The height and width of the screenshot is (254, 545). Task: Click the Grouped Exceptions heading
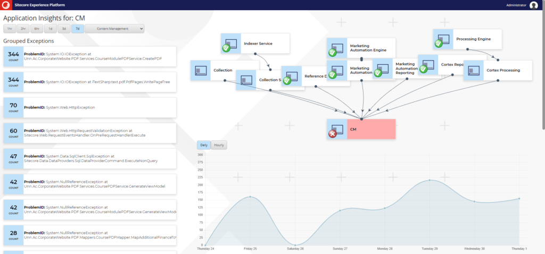coord(29,41)
